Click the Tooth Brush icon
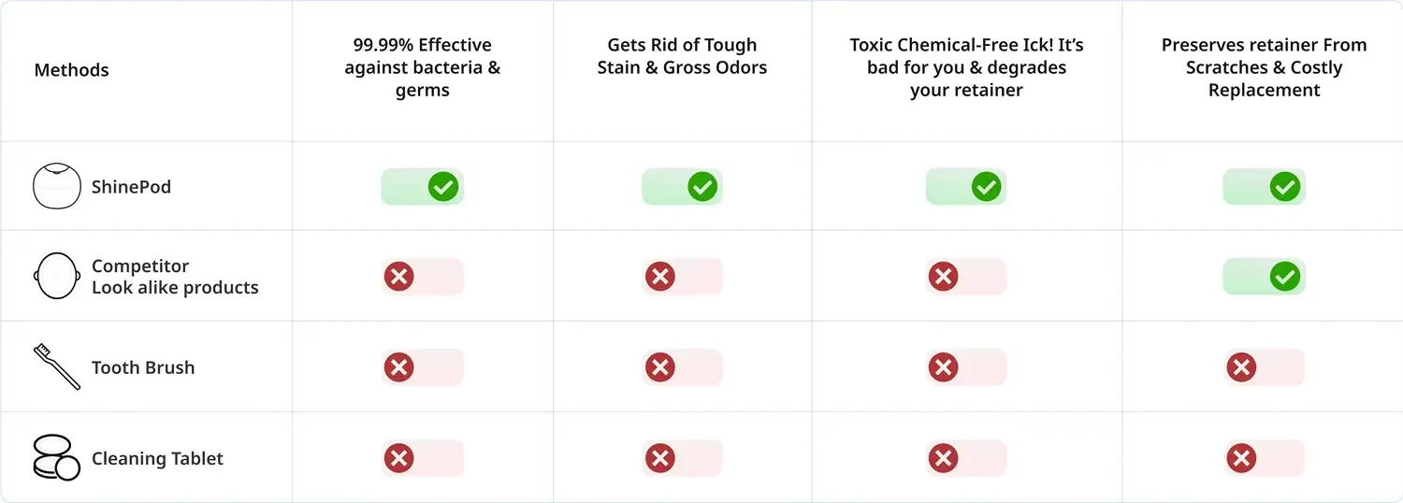The height and width of the screenshot is (503, 1403). pyautogui.click(x=56, y=366)
